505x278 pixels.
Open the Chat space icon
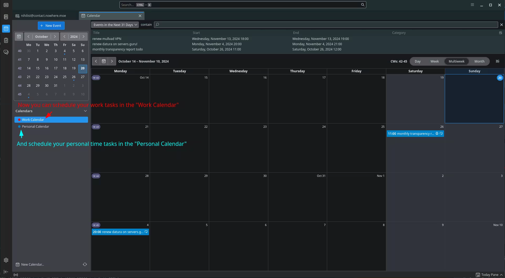6,52
